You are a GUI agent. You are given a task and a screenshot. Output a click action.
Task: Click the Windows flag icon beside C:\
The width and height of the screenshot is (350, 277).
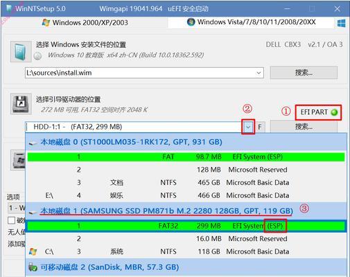point(33,251)
